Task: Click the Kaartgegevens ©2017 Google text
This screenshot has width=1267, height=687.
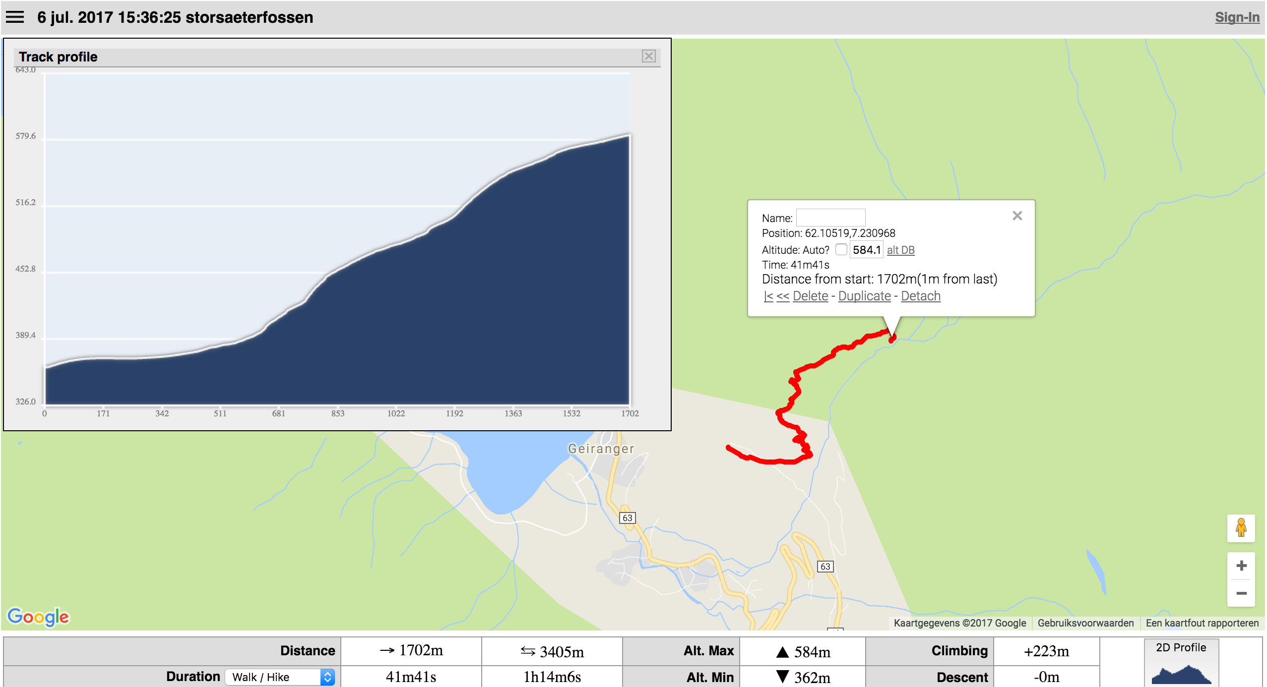Action: 959,623
